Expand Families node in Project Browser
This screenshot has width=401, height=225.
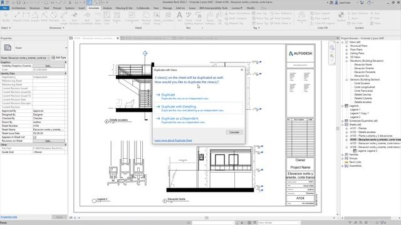point(343,154)
